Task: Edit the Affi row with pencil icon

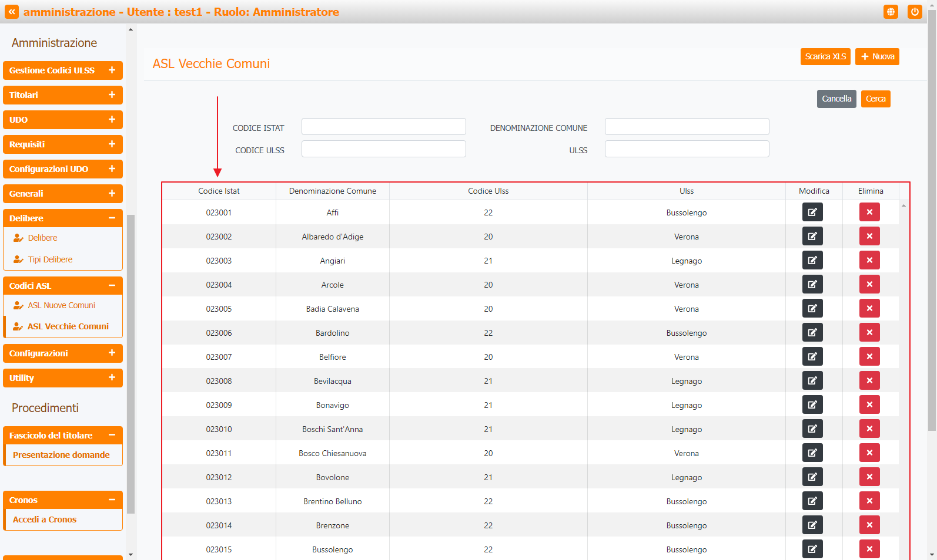Action: [812, 212]
